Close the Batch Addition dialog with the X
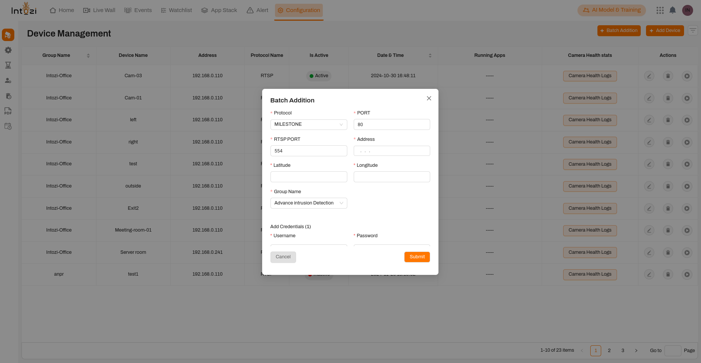This screenshot has height=363, width=701. click(429, 98)
